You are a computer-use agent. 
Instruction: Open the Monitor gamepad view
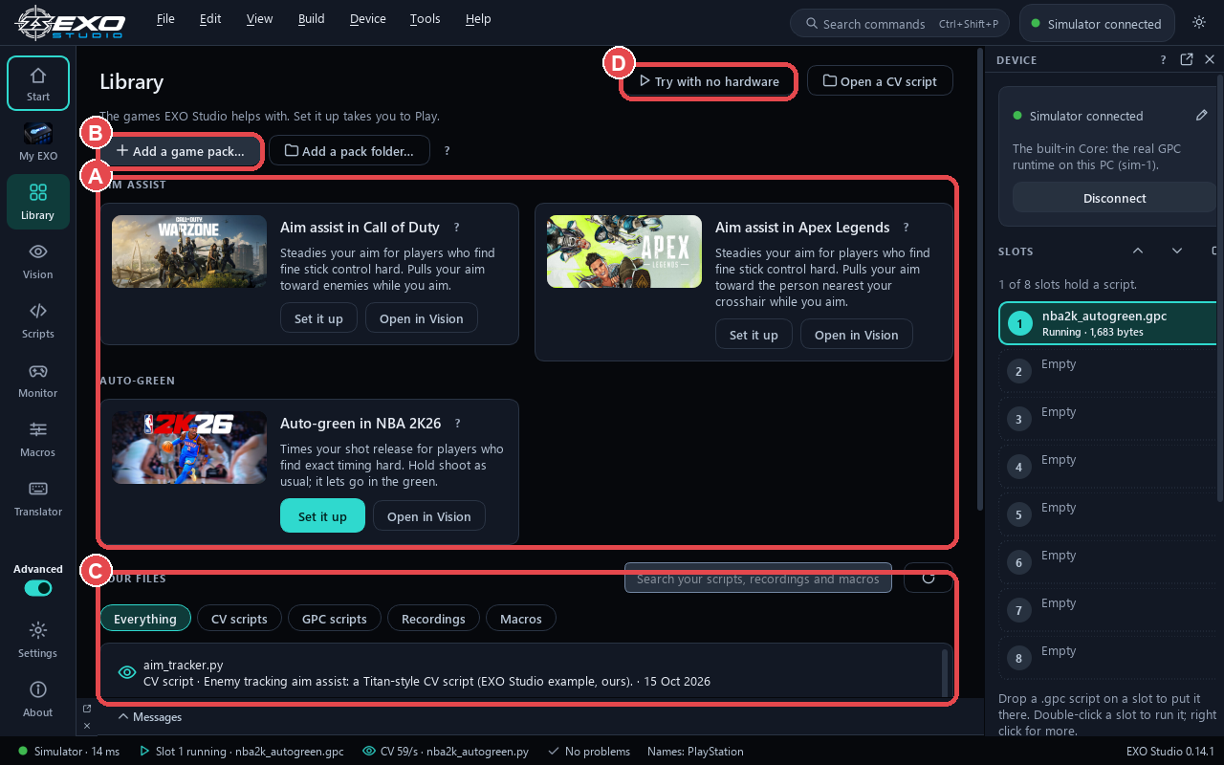pos(38,380)
